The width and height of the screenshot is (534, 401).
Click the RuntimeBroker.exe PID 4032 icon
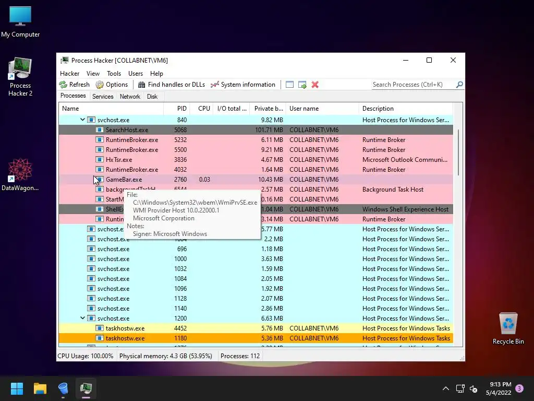click(100, 169)
